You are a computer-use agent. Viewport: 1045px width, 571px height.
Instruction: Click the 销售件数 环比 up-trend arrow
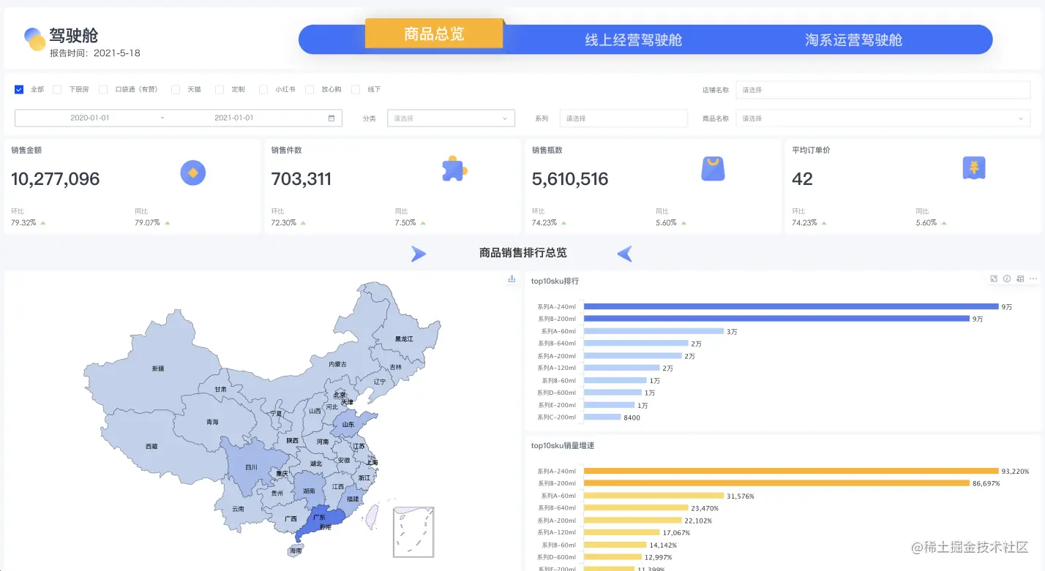303,222
